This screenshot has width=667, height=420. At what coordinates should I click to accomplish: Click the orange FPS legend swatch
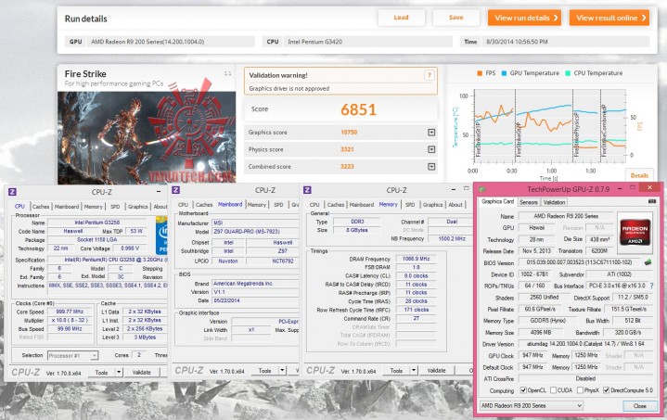coord(480,73)
